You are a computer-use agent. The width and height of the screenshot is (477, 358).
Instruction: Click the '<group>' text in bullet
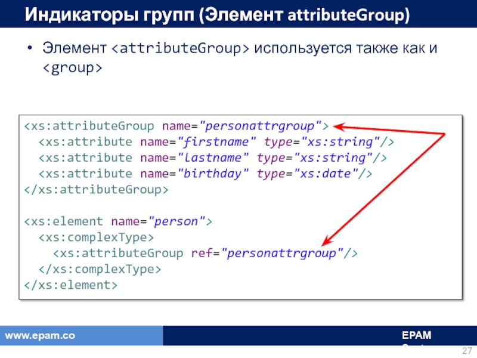[x=72, y=67]
